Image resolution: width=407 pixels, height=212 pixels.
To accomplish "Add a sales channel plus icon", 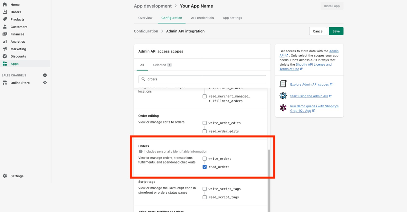I will (x=45, y=75).
